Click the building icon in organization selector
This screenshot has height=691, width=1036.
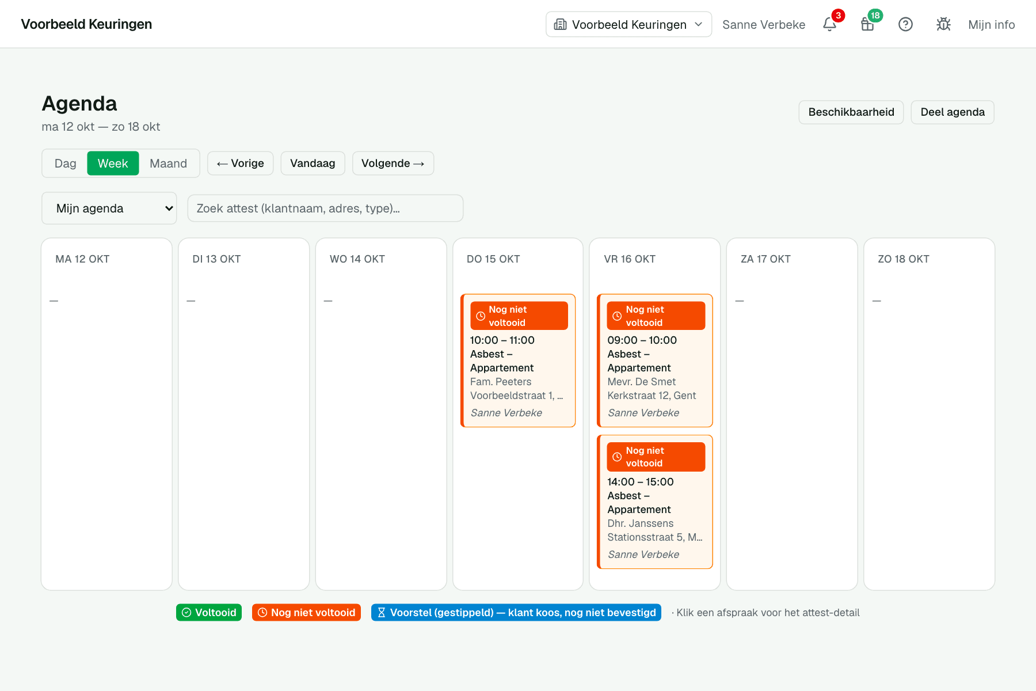[x=560, y=24]
